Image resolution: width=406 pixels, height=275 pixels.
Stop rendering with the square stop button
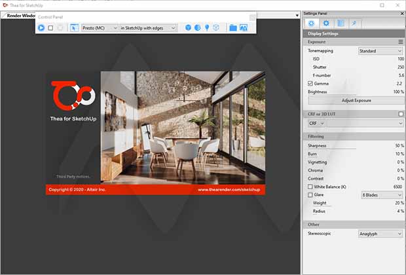point(50,27)
